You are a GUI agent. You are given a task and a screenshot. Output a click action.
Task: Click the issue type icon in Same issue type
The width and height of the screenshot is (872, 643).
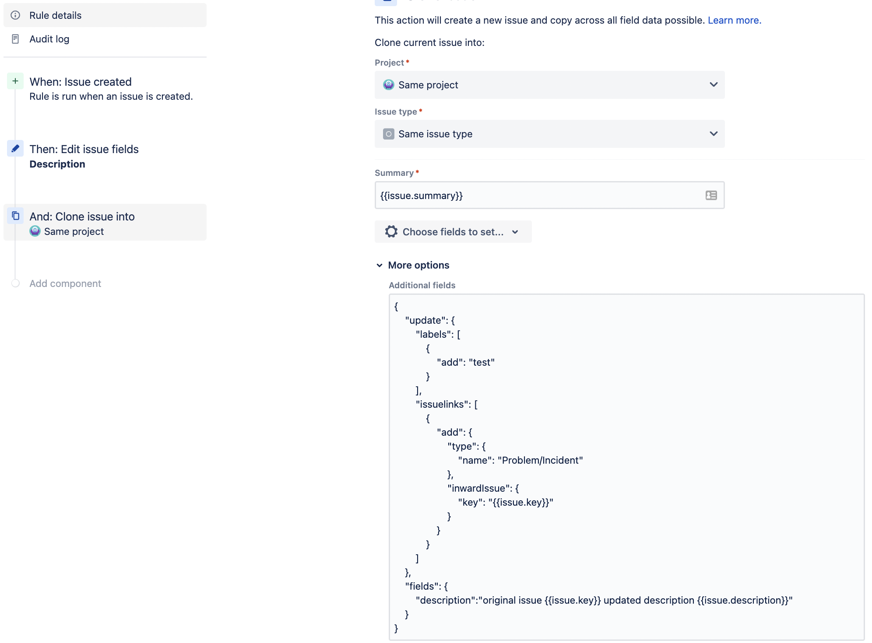coord(389,134)
